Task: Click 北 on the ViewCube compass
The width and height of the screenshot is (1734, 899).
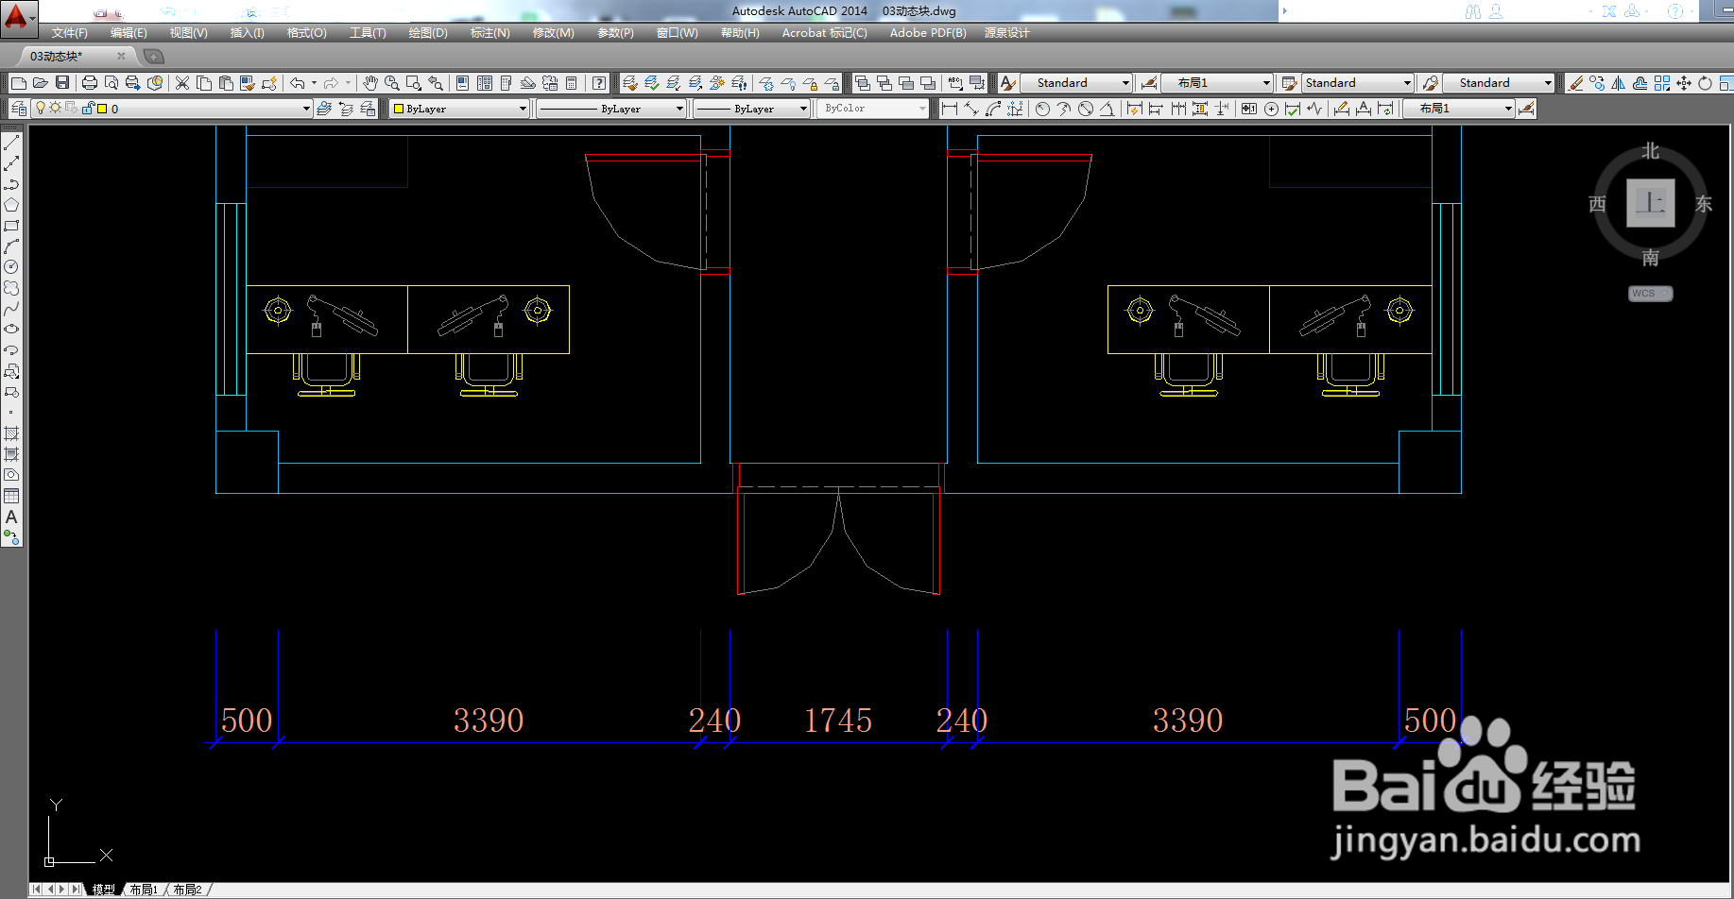Action: [1650, 151]
